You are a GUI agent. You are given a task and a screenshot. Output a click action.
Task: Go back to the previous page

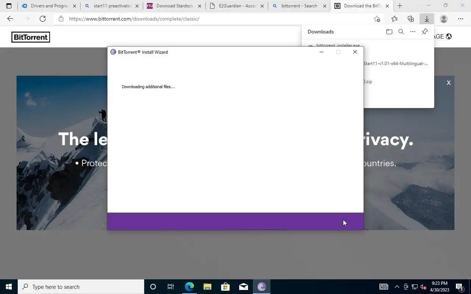click(10, 19)
